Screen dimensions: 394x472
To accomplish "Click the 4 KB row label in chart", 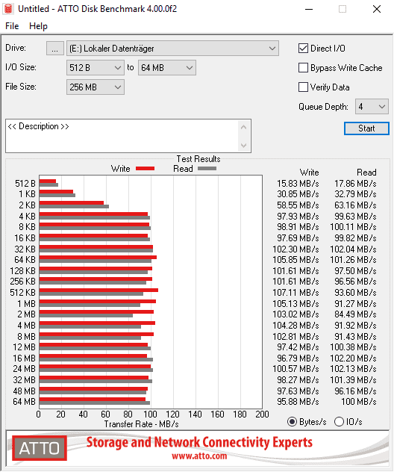I will coord(27,216).
